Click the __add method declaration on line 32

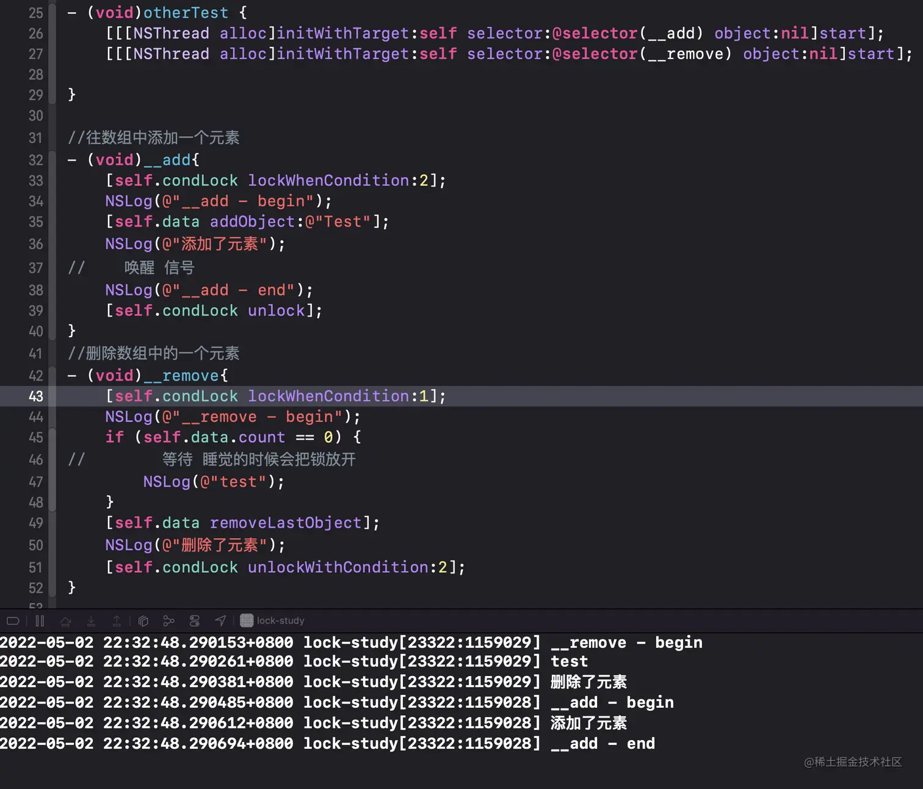click(134, 160)
